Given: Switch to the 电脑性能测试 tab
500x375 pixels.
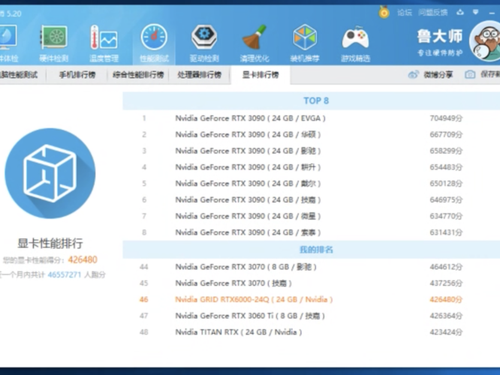Looking at the screenshot, I should 19,74.
